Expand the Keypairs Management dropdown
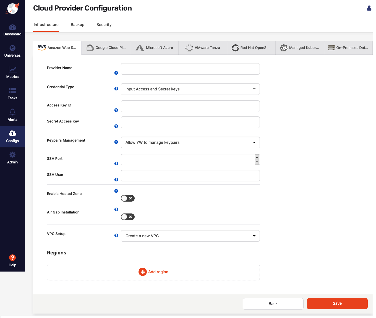Viewport: 376px width, 318px height. click(190, 142)
